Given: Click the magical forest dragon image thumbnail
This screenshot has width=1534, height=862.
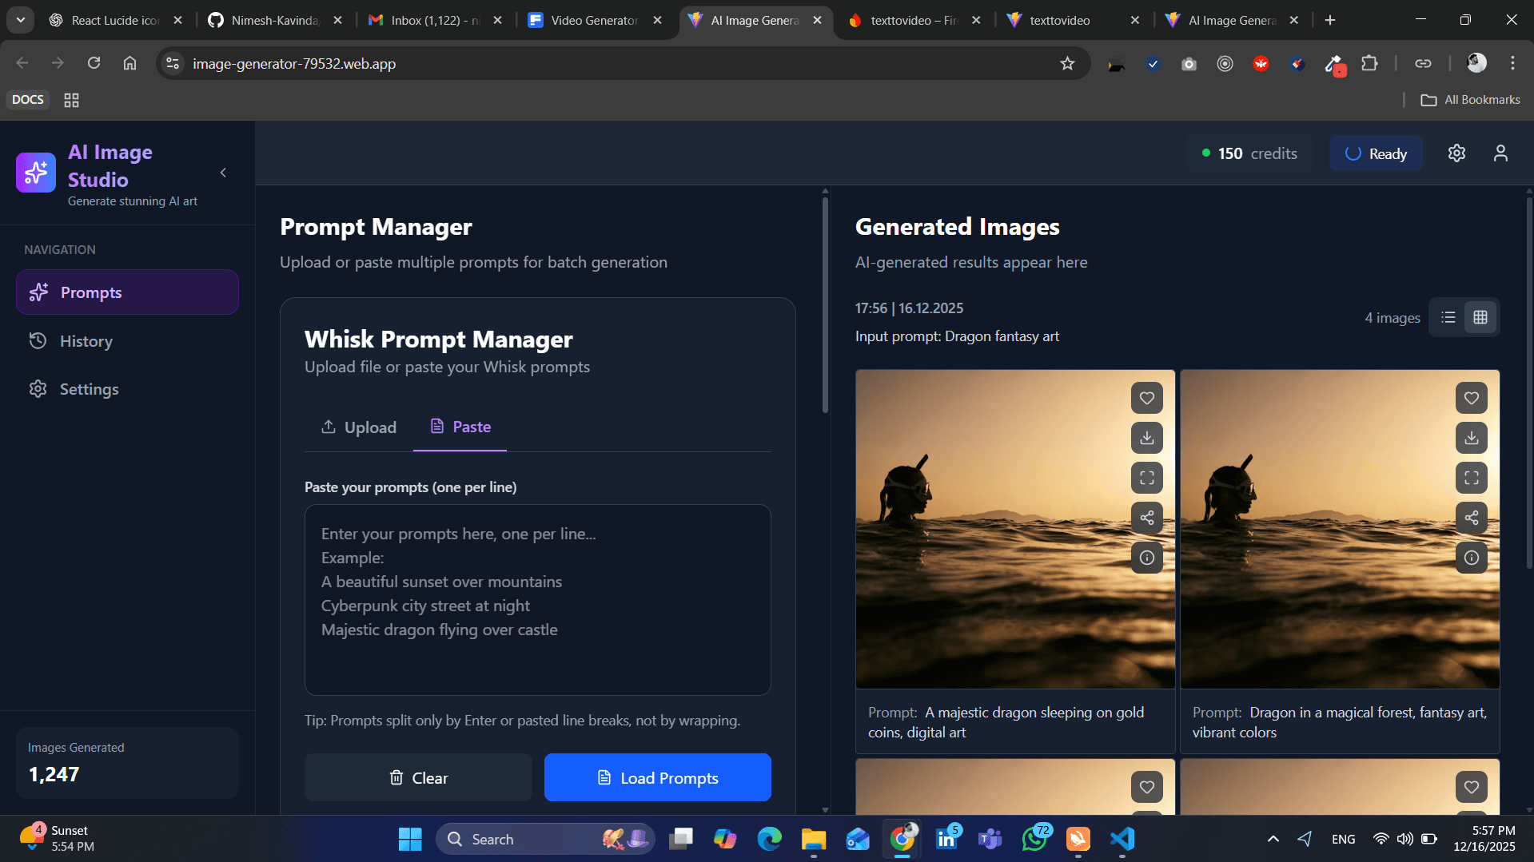Looking at the screenshot, I should pyautogui.click(x=1340, y=529).
